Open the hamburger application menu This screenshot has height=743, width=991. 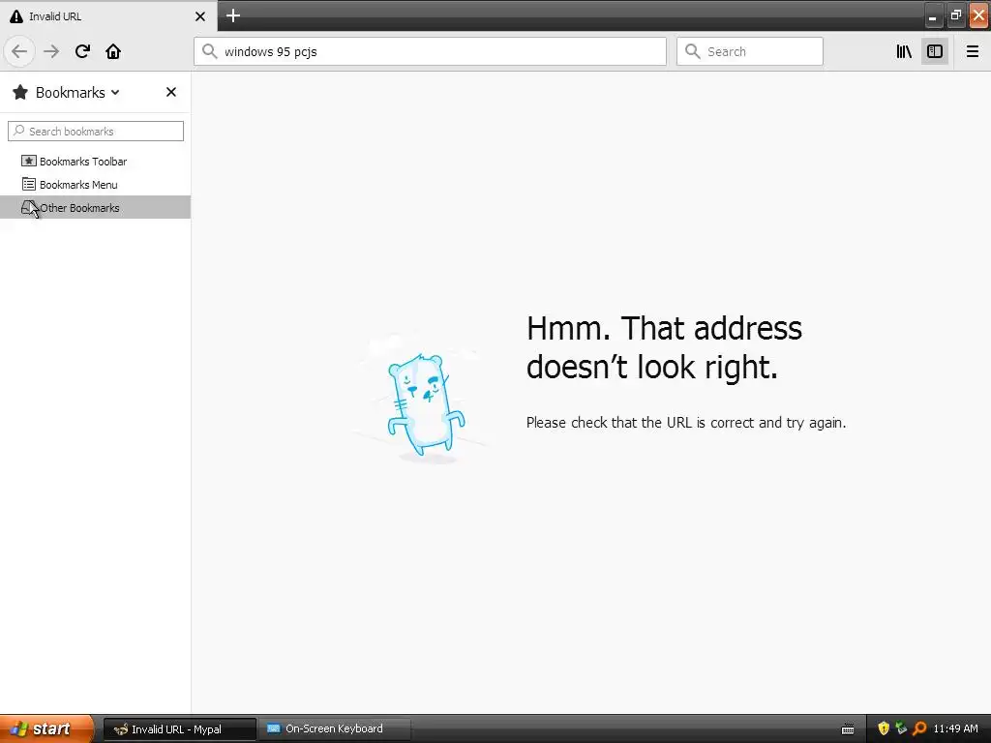click(973, 51)
